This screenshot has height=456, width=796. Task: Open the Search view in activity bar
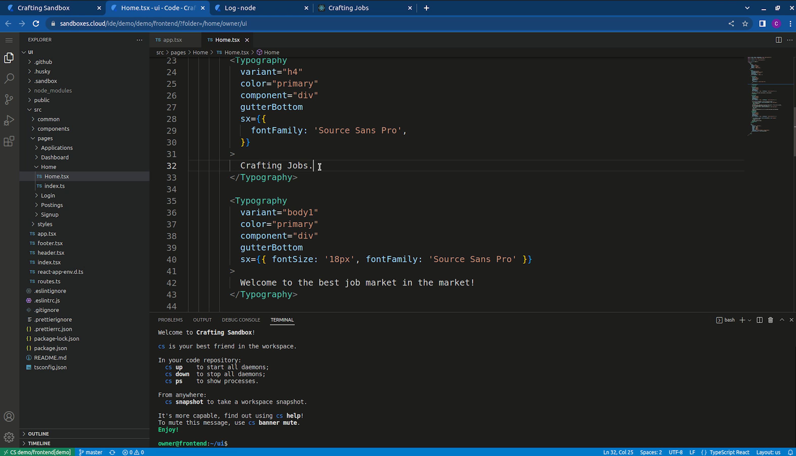point(9,78)
